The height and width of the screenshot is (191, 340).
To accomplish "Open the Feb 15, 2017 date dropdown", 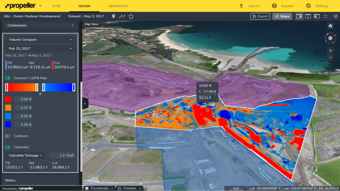I will coord(40,48).
